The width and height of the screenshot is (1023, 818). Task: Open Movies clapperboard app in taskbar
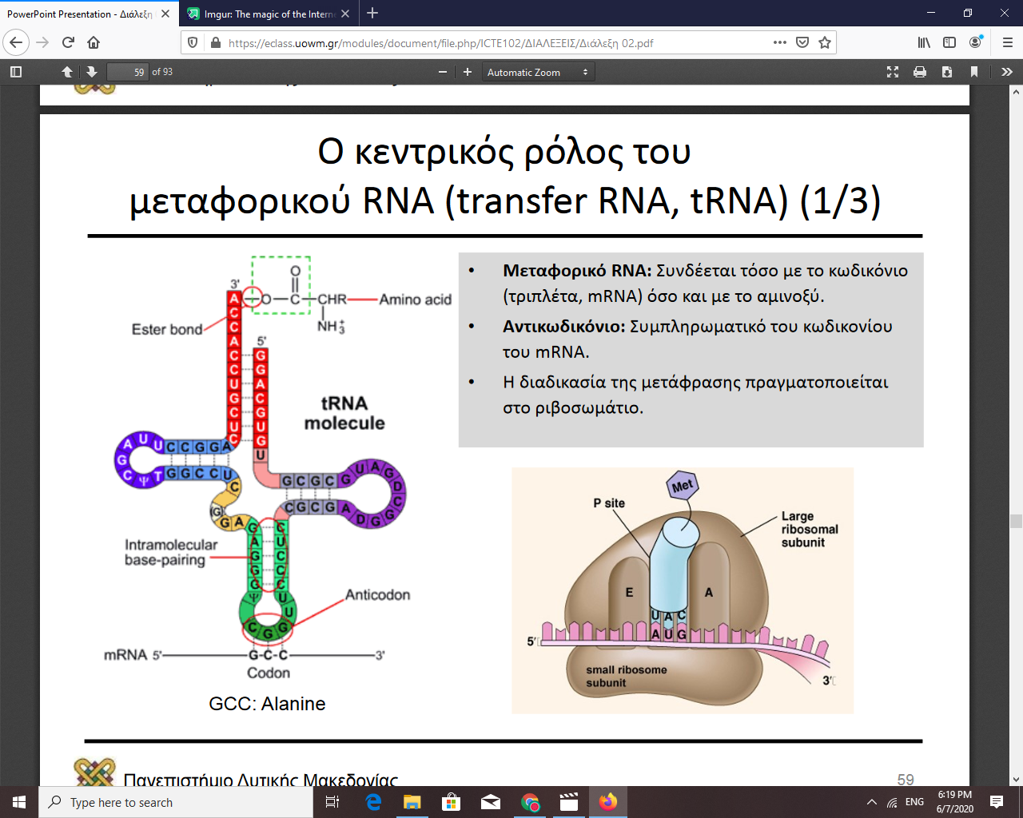coord(569,802)
